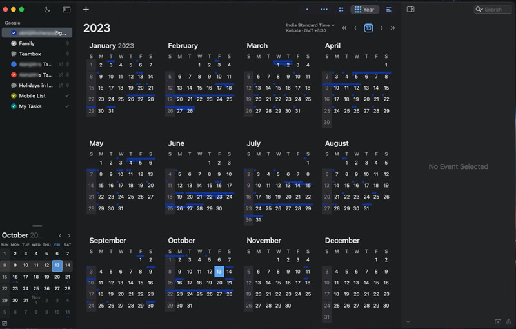The image size is (516, 329).
Task: Uncheck the selected @g... Google calendar
Action: [14, 32]
